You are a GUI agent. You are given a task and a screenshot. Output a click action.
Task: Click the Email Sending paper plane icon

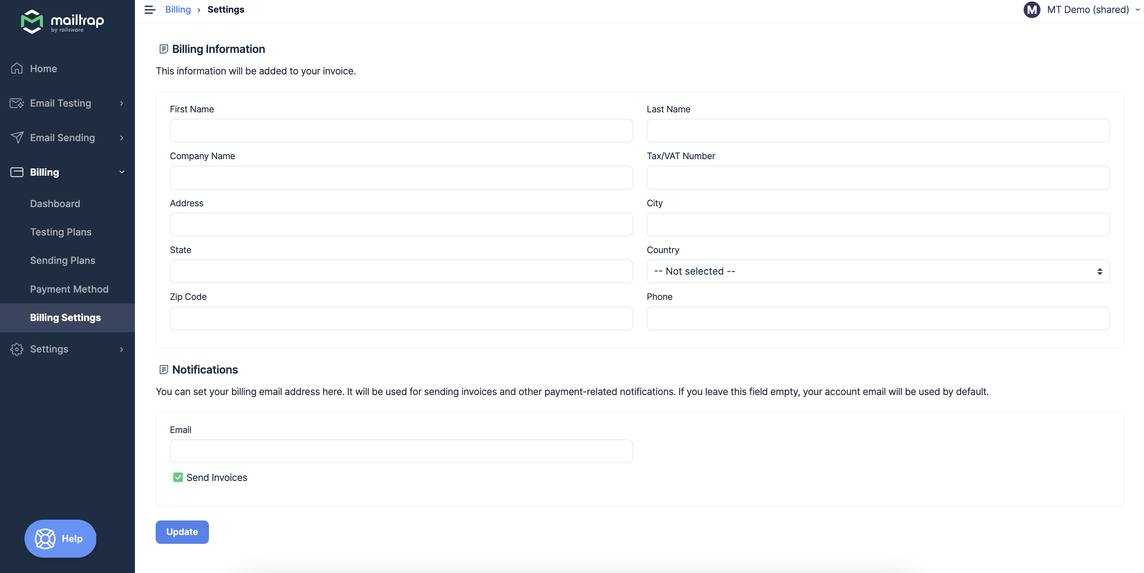point(17,138)
